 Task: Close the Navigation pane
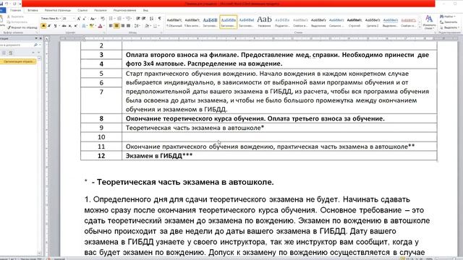pos(41,38)
